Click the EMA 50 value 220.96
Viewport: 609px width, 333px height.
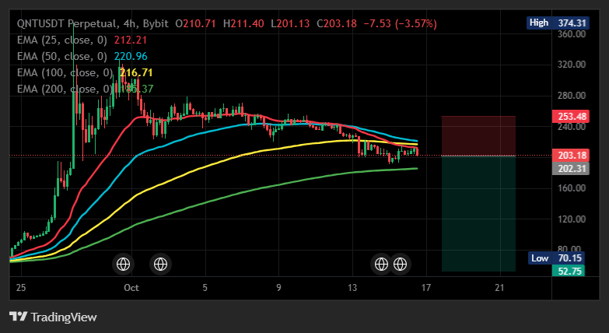point(131,56)
